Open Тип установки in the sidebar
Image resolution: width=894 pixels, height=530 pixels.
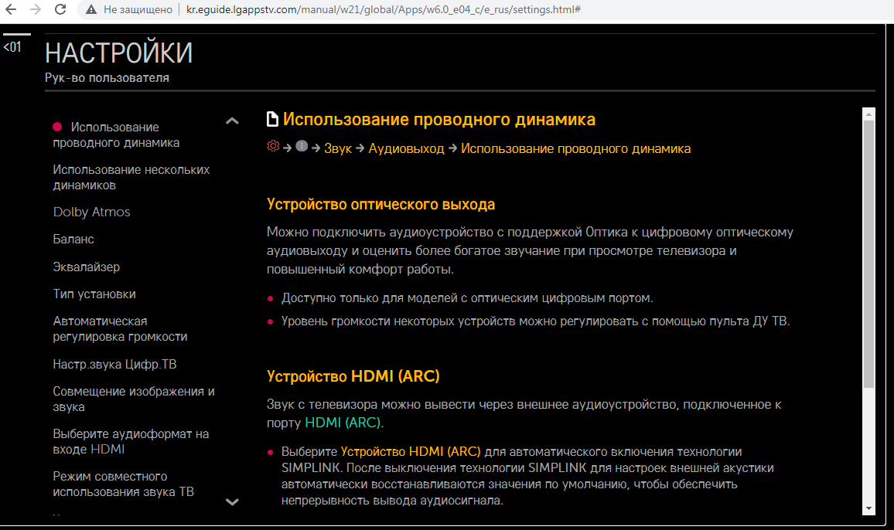(94, 294)
